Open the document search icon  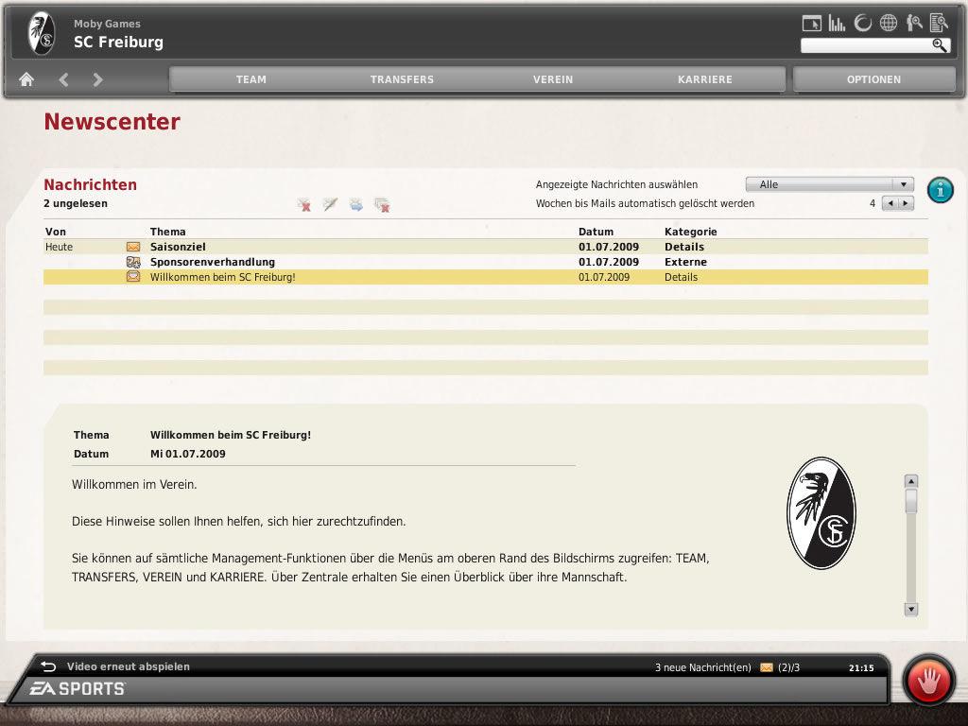click(939, 24)
